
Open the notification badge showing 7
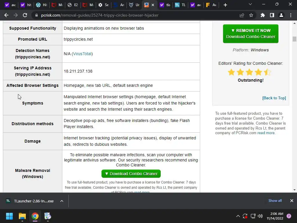pos(289,216)
